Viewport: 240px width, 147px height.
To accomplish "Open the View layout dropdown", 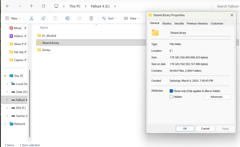I will 132,18.
